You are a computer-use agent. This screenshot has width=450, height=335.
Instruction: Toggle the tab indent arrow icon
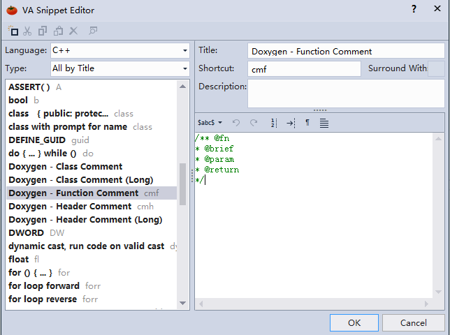(291, 124)
